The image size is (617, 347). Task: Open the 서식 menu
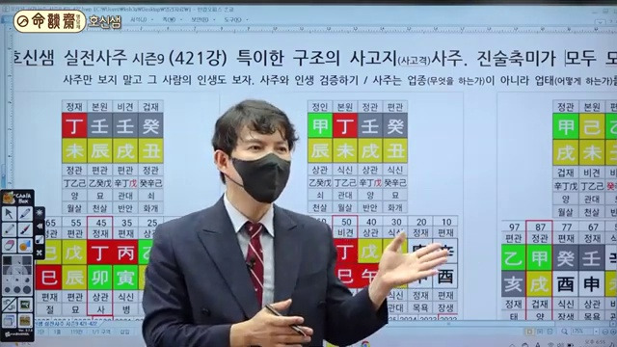click(x=138, y=19)
